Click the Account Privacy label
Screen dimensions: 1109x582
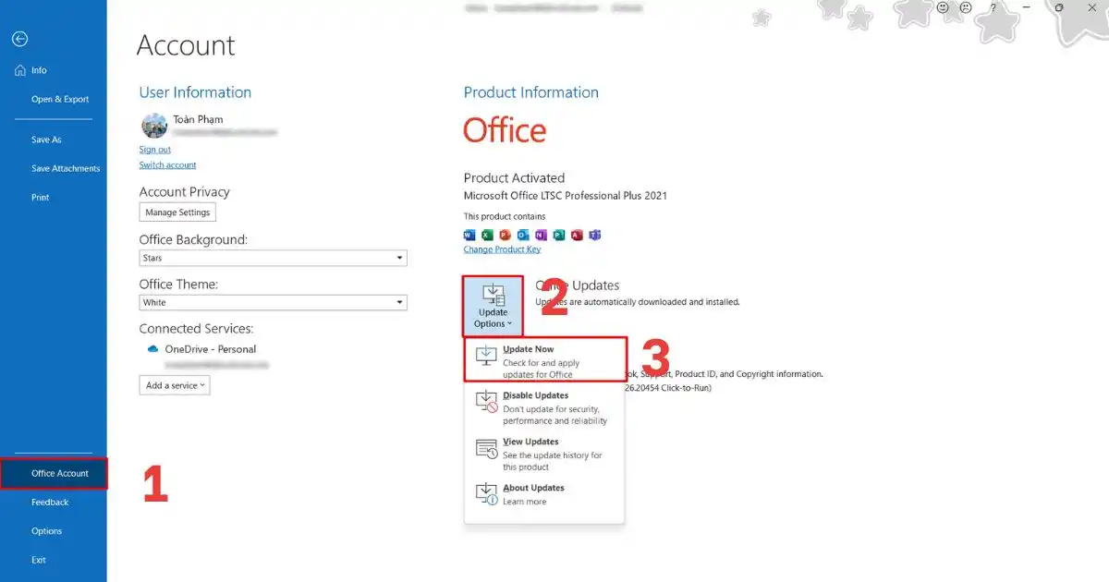(185, 192)
